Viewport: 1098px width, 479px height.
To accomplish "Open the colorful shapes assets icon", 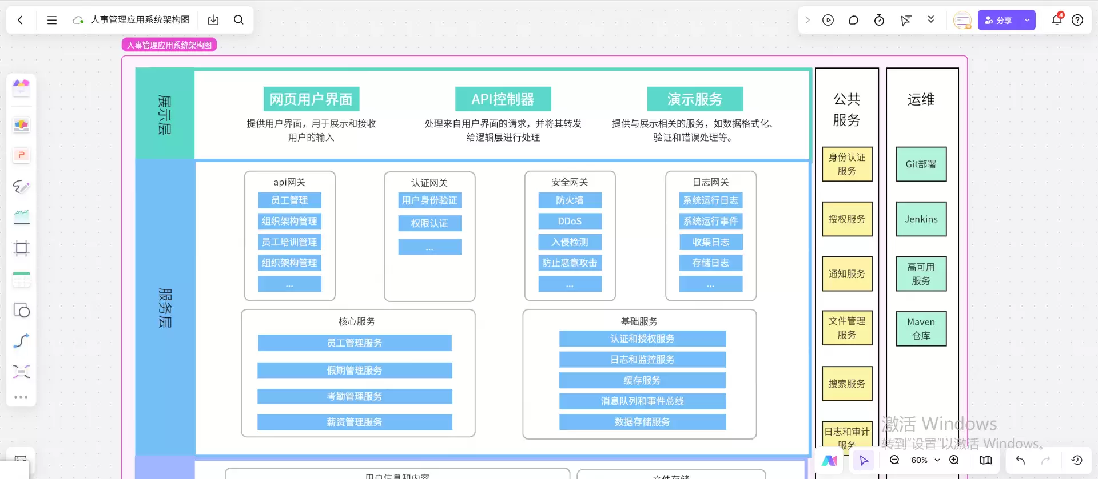I will click(21, 125).
